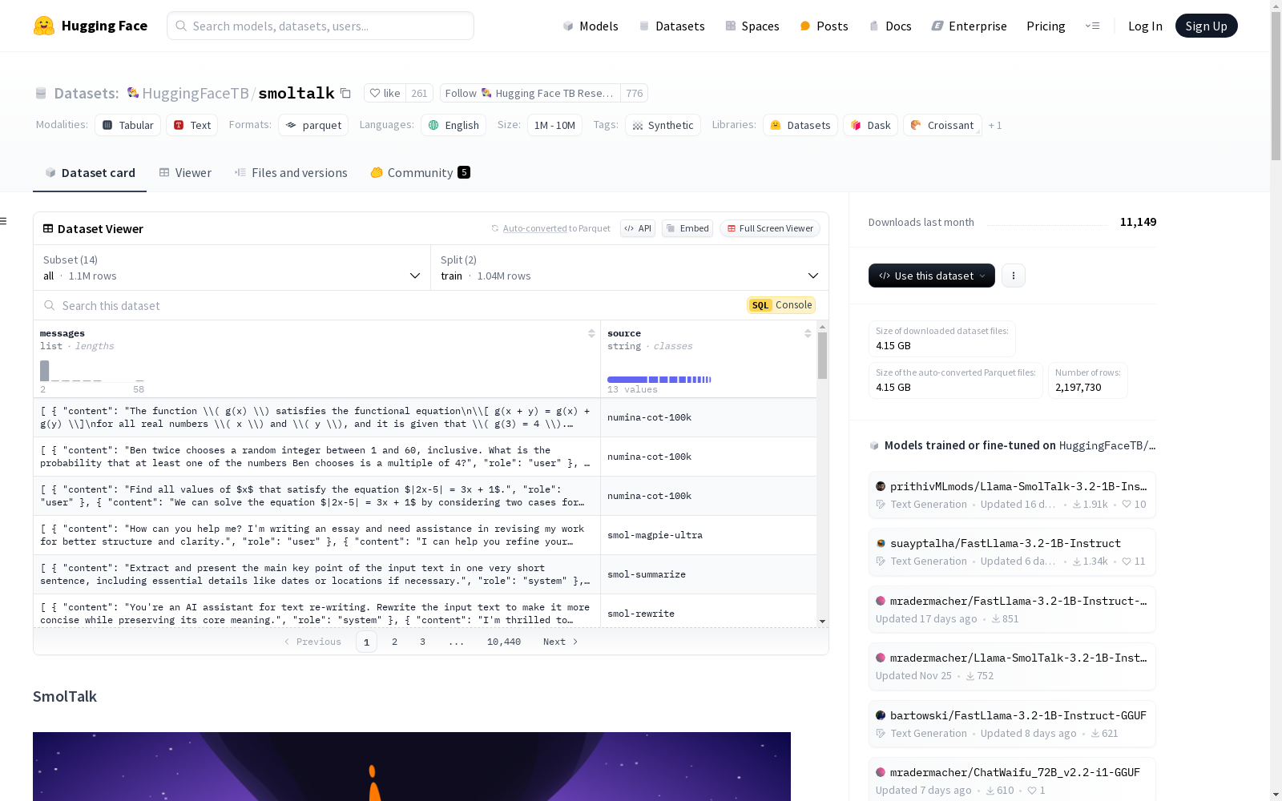
Task: Go to the Pricing page
Action: 1046,26
